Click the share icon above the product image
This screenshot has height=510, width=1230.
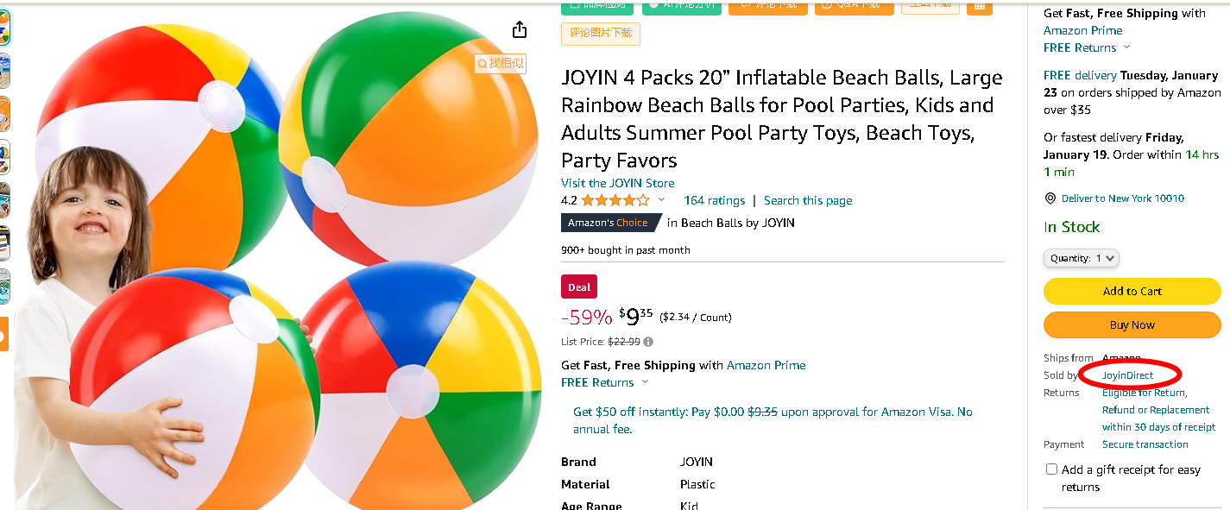[519, 30]
